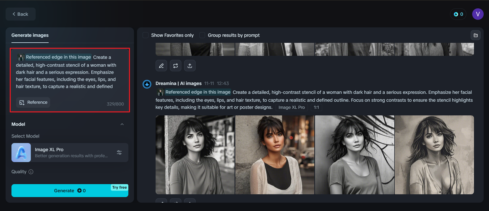489x211 pixels.
Task: Switch to the Generate images tab
Action: pyautogui.click(x=30, y=35)
